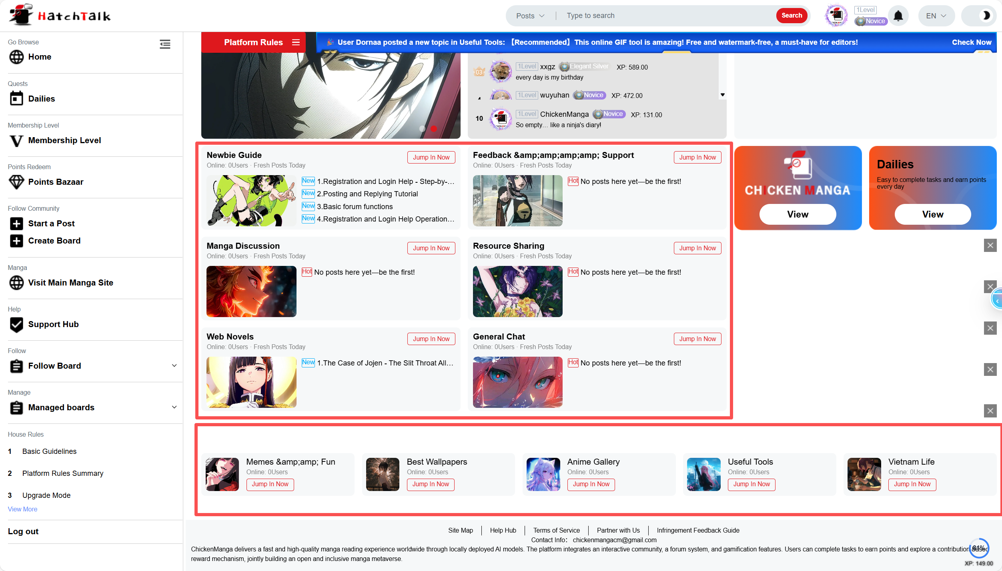The width and height of the screenshot is (1002, 571).
Task: Open the Posts search type dropdown
Action: 530,16
